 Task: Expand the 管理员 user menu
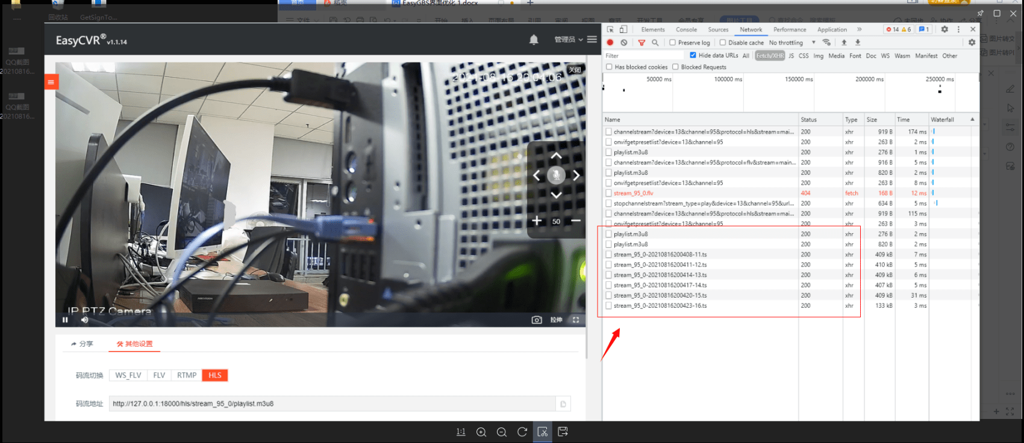568,40
